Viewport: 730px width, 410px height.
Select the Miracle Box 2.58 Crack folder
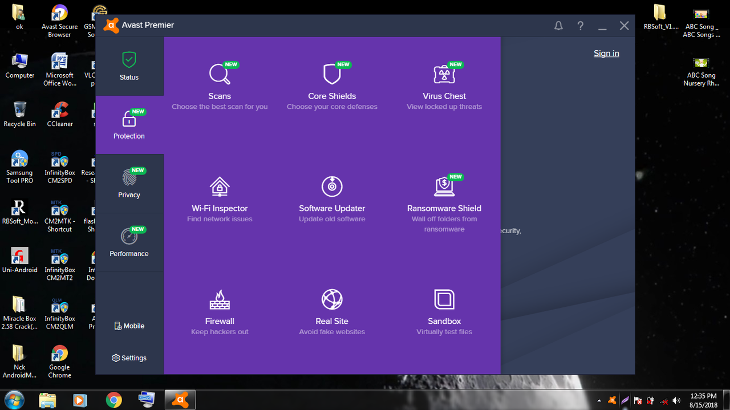pos(19,312)
